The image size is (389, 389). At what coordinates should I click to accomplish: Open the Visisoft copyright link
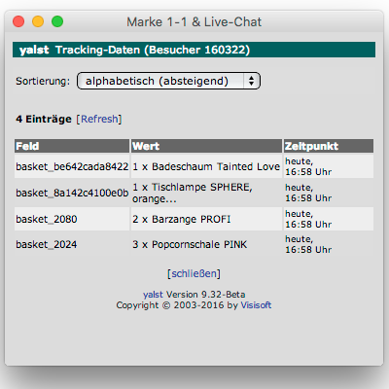click(256, 305)
